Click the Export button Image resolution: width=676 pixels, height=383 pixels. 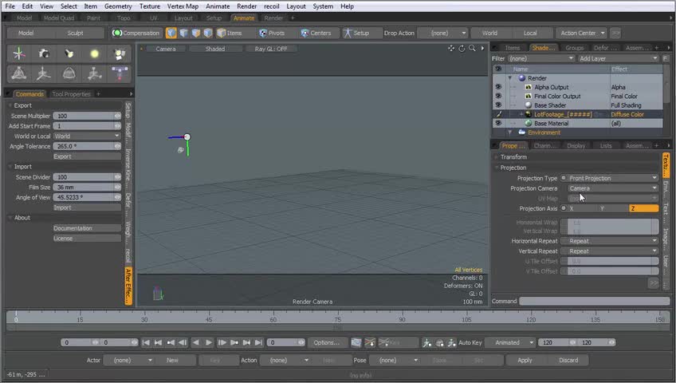87,156
